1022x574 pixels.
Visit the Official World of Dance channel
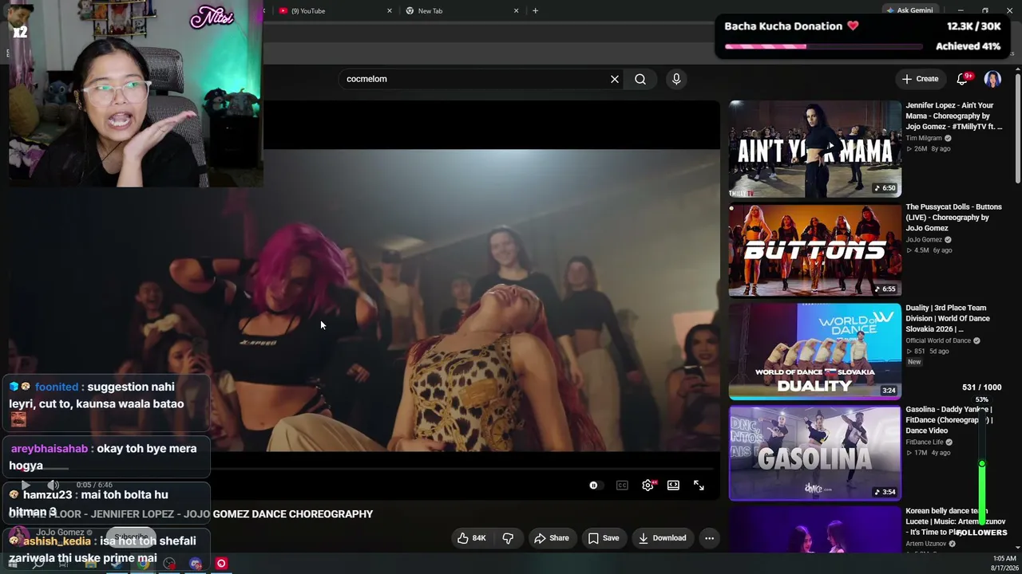click(x=938, y=341)
